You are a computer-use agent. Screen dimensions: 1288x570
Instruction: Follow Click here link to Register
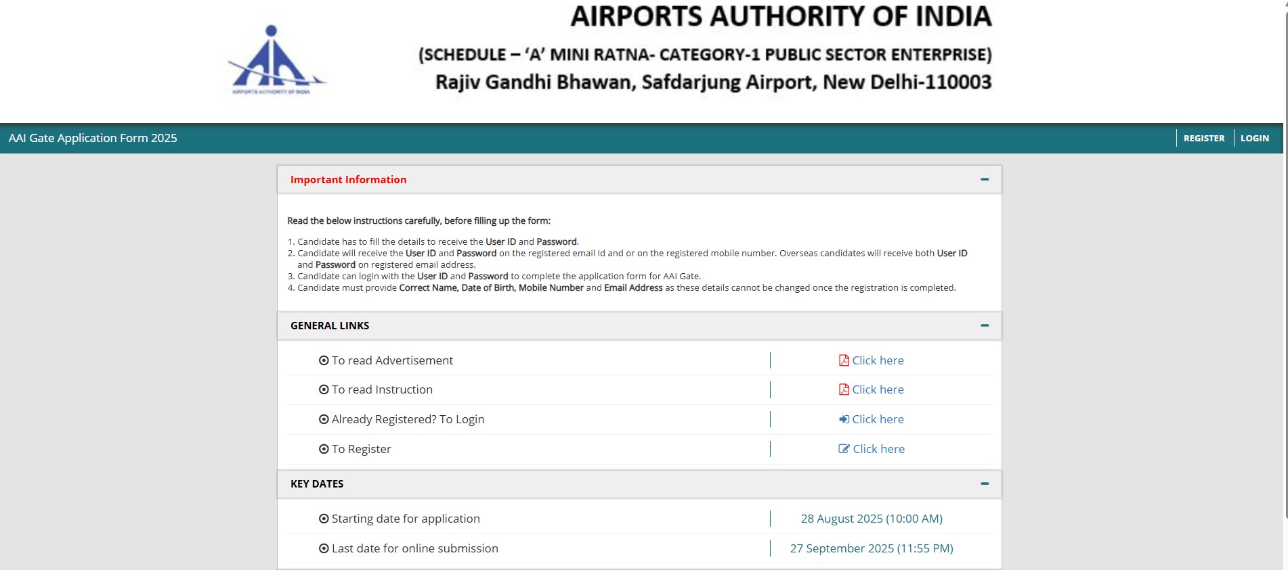(878, 449)
